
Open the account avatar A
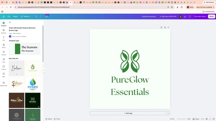pos(180,16)
